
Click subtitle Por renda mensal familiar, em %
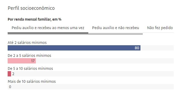pyautogui.click(x=35, y=19)
